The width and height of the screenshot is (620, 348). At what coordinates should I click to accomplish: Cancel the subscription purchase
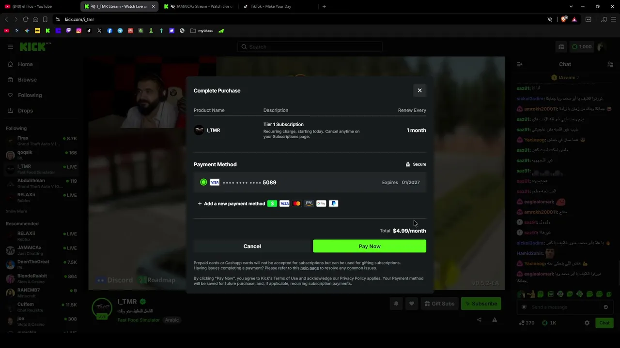252,246
